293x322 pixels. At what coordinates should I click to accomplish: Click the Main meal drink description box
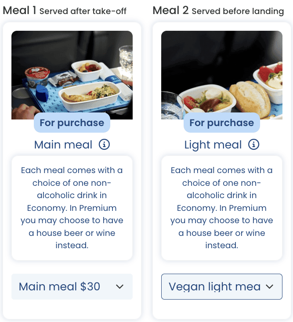72,207
